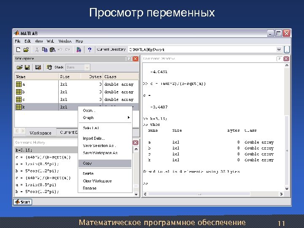The width and height of the screenshot is (304, 228).
Task: Expand the Current Directory path dropdown
Action: coord(279,49)
